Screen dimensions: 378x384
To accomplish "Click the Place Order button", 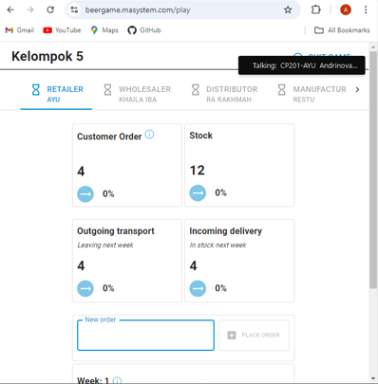I will coord(254,335).
